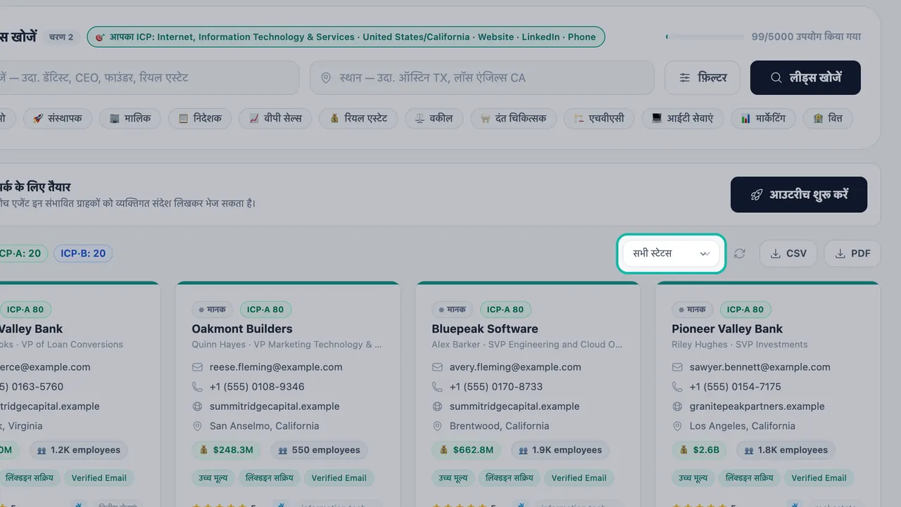The width and height of the screenshot is (901, 507).
Task: Click the usage progress bar showing 99/5000
Action: click(704, 37)
